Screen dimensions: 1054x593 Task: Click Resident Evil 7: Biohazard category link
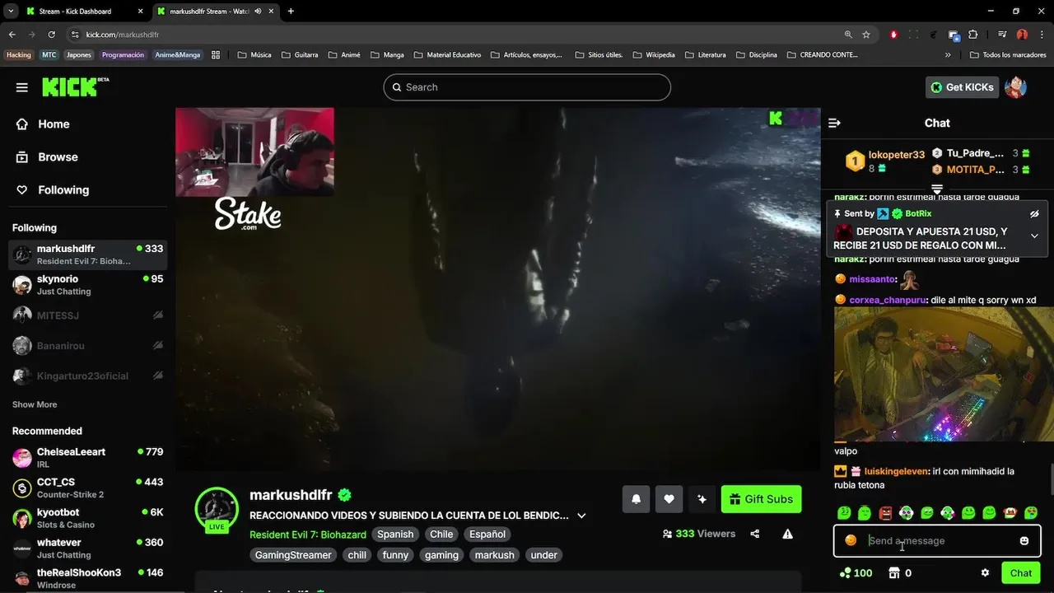click(308, 535)
